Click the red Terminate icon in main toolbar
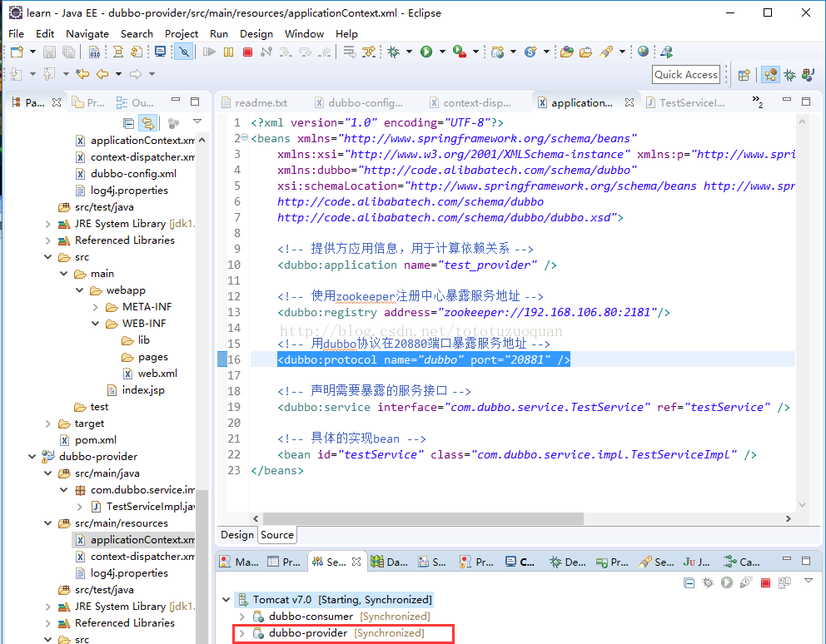826x644 pixels. [x=247, y=52]
